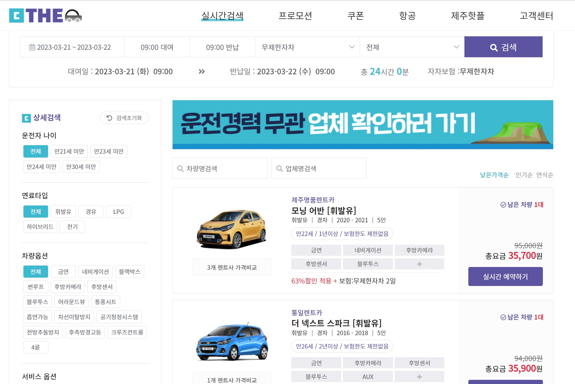Click the magnifier icon in 차량명검색 field
The width and height of the screenshot is (575, 384).
click(180, 168)
